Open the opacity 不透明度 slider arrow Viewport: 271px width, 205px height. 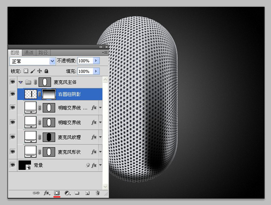96,61
